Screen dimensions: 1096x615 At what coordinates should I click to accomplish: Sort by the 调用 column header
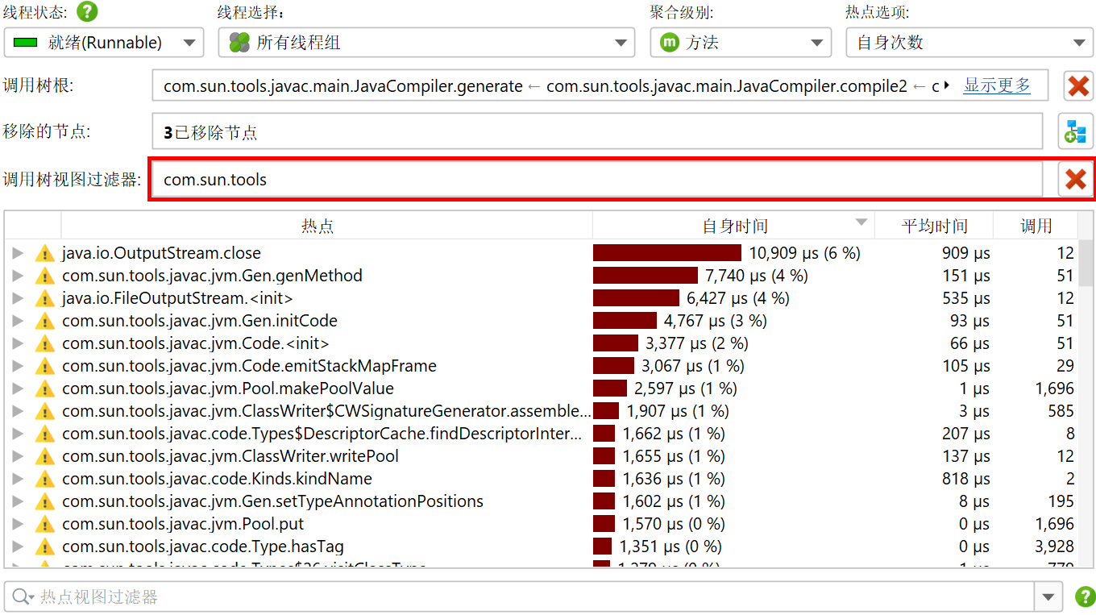[x=1036, y=226]
